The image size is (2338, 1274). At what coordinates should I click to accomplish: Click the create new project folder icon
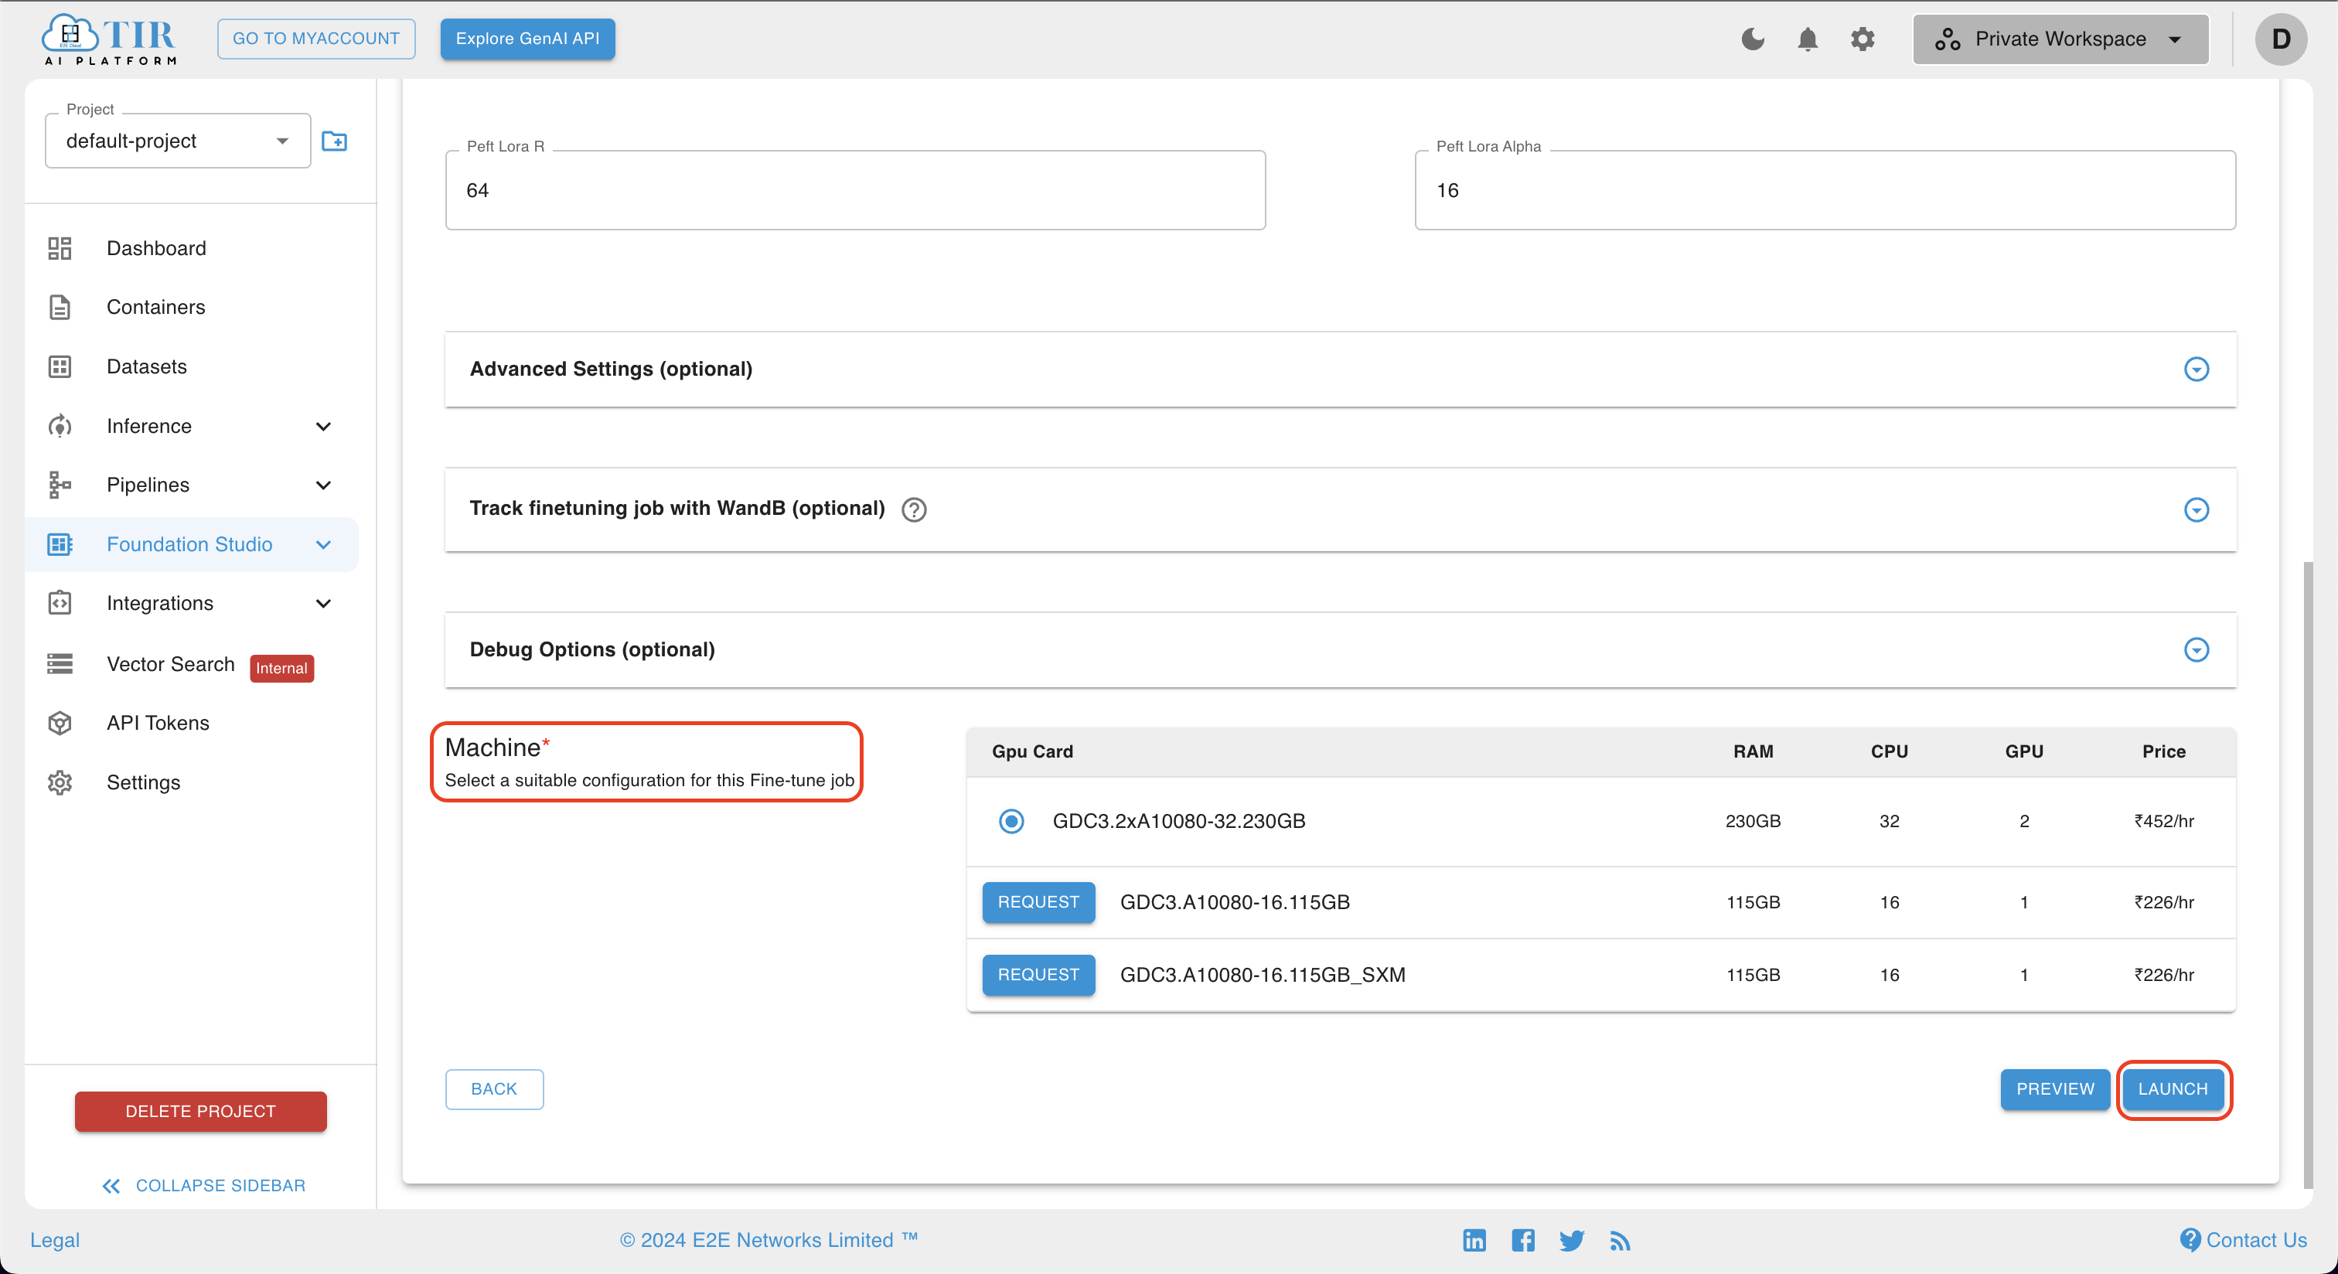(334, 141)
